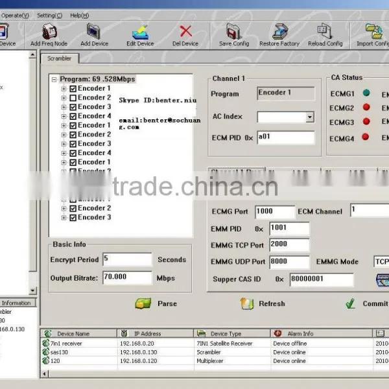Click the device icon beside 7in1 receiver

coord(45,343)
